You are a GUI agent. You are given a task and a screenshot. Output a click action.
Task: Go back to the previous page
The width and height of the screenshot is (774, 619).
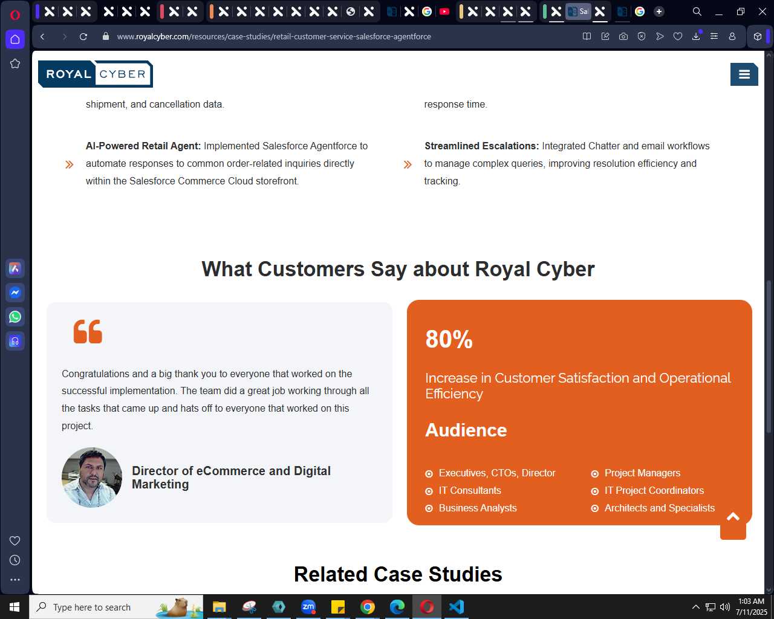click(42, 36)
